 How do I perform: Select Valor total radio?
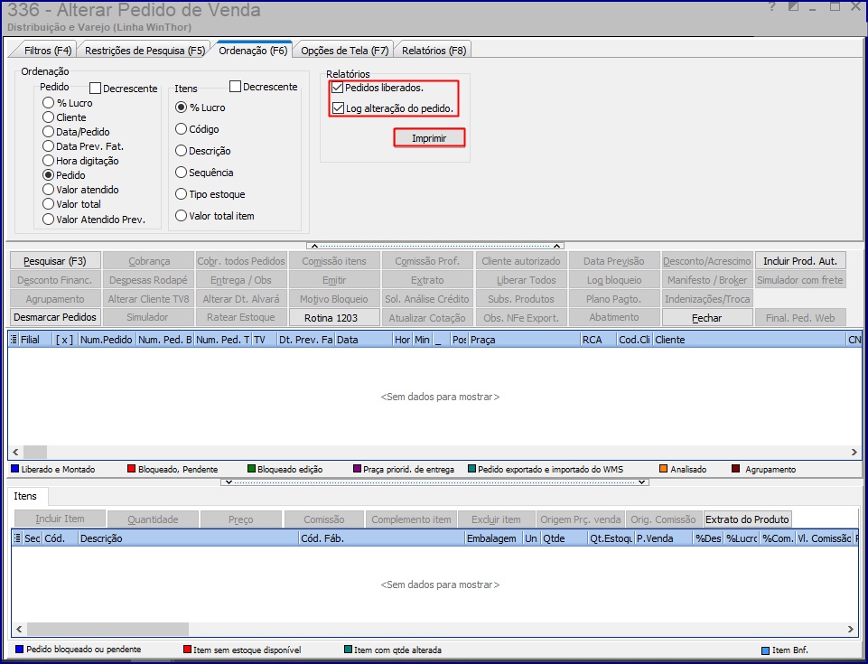(x=48, y=204)
